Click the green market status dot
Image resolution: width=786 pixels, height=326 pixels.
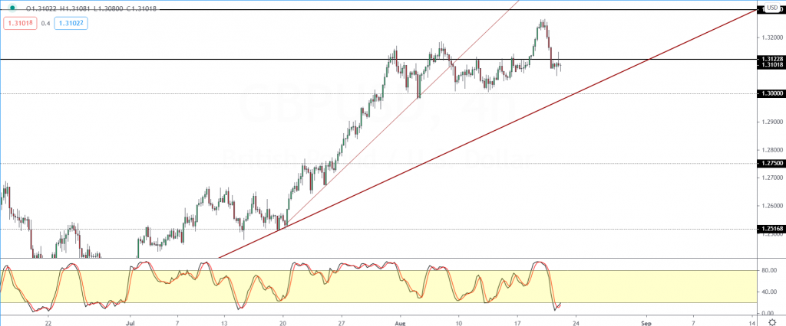(12, 8)
